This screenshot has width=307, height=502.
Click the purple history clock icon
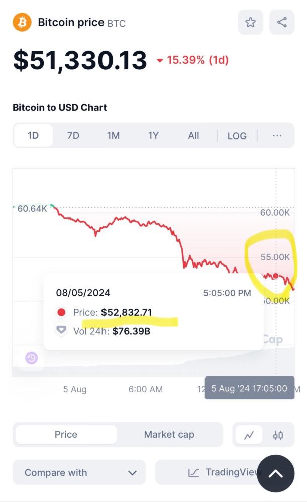pyautogui.click(x=32, y=358)
